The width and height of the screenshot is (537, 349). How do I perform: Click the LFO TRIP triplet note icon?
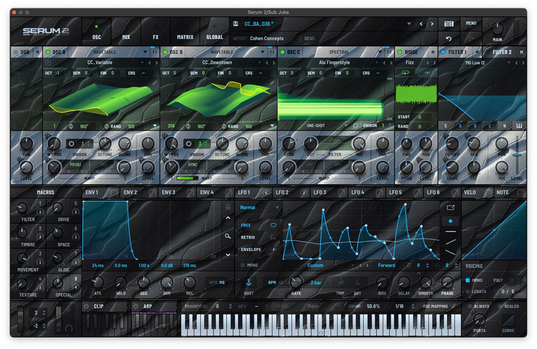[340, 283]
